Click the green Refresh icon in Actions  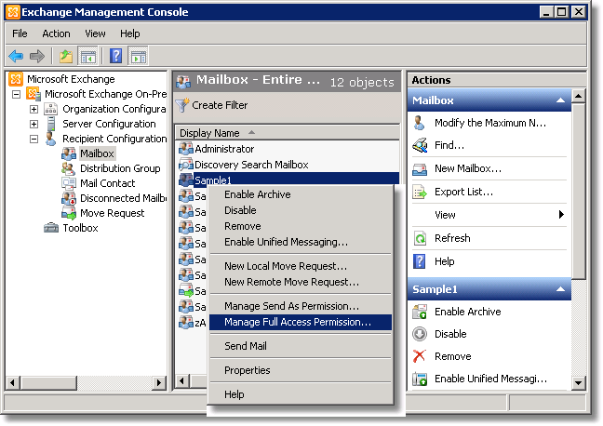[x=420, y=238]
